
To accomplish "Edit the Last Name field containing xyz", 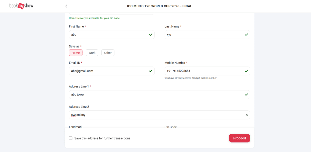I will point(207,35).
